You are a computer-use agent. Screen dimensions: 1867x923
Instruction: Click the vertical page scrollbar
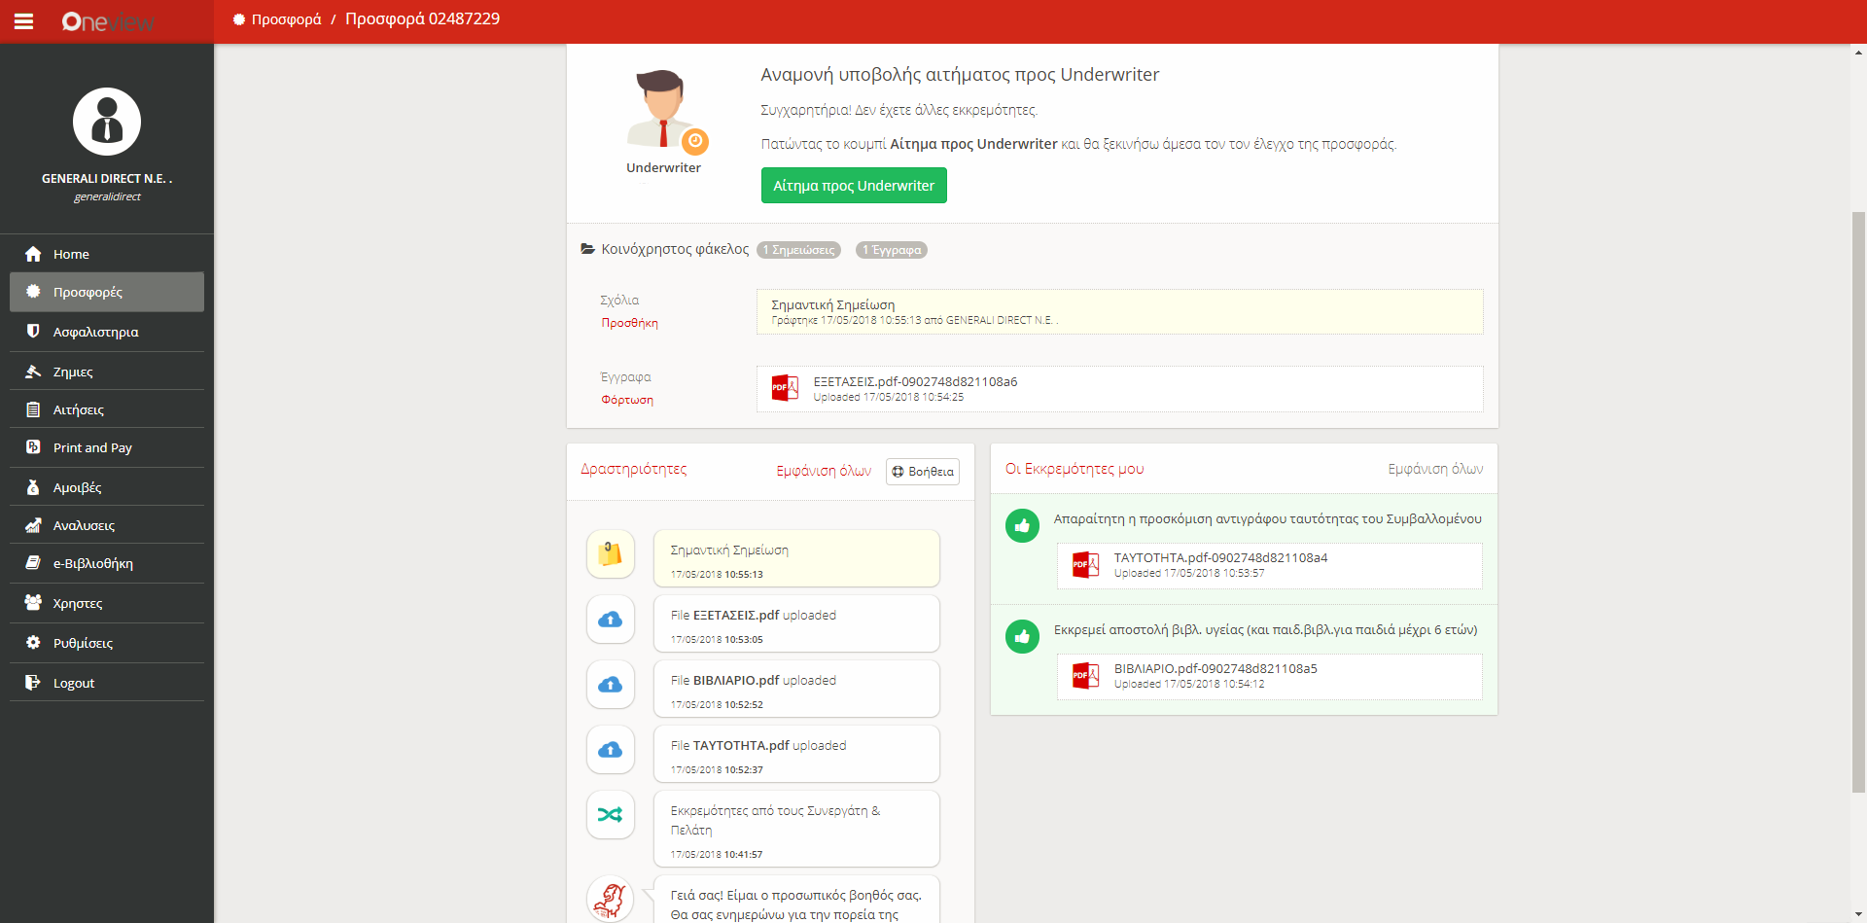[1858, 486]
